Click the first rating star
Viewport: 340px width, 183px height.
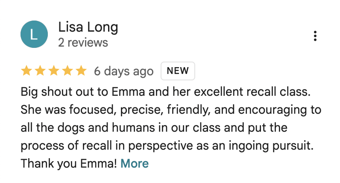26,71
